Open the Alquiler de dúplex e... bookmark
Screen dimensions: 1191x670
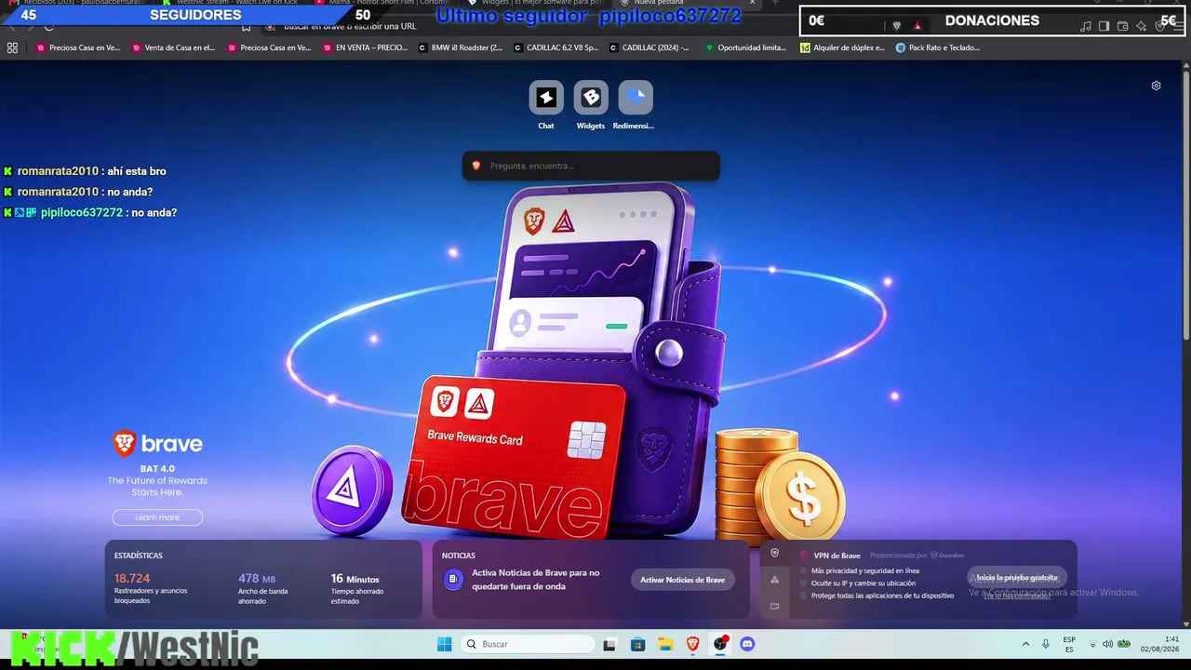(x=842, y=47)
